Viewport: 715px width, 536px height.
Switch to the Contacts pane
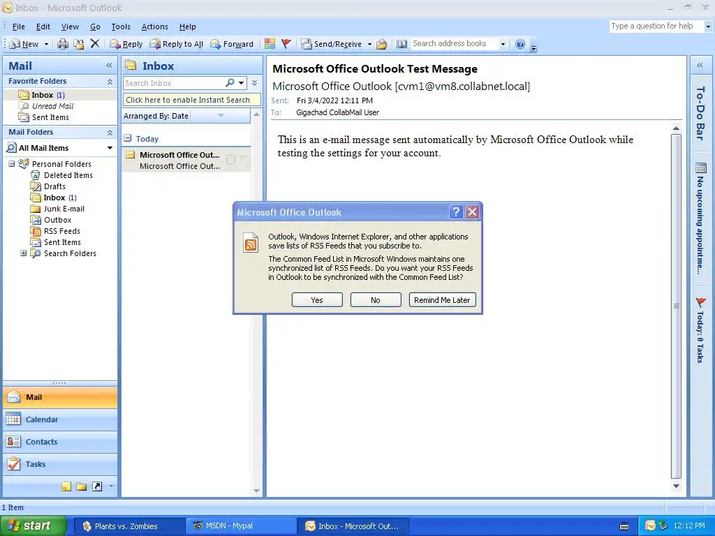click(60, 442)
